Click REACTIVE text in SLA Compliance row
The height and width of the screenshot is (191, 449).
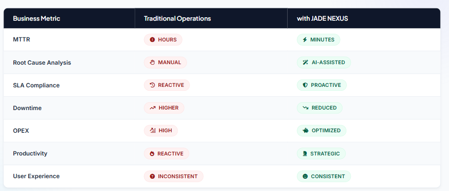coord(171,85)
